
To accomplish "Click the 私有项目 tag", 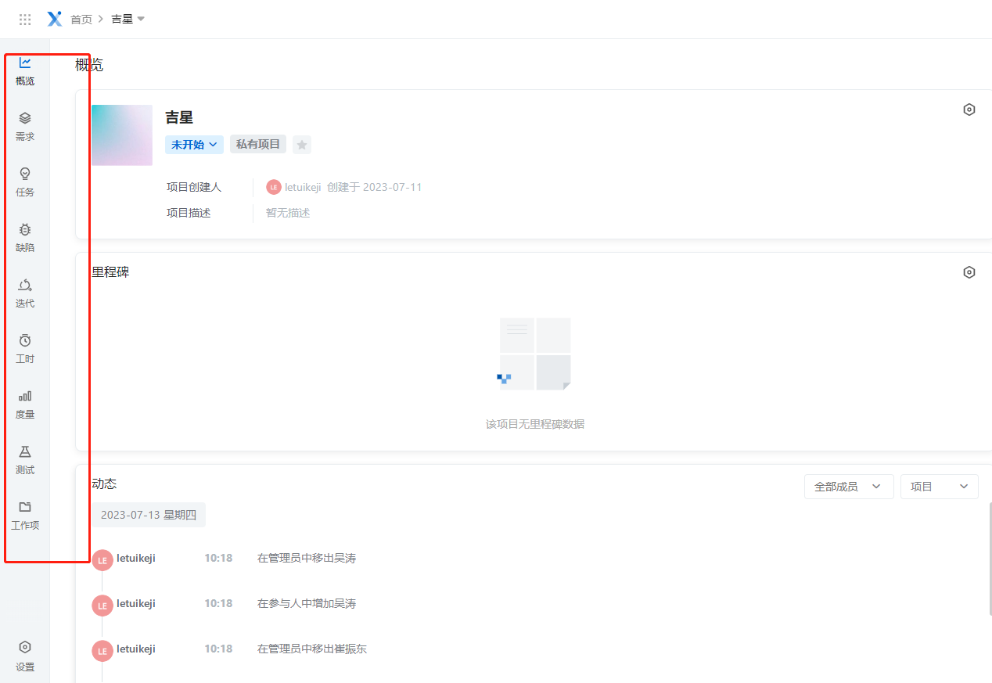I will point(258,145).
